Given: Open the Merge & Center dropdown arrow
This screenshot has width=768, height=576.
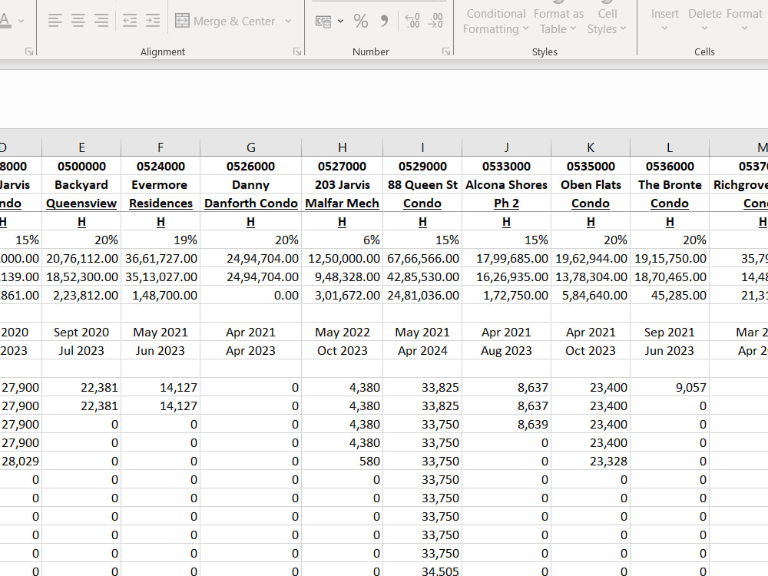Looking at the screenshot, I should pos(287,21).
